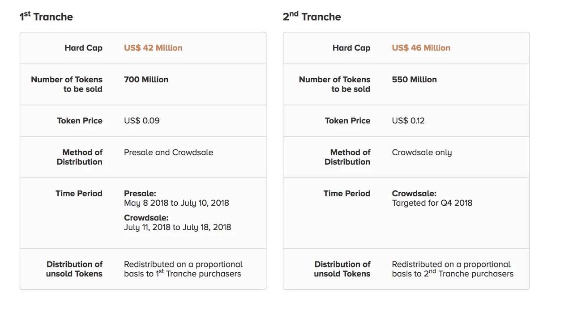Viewport: 573px width, 309px height.
Task: Click the crowdsale dates July 11, 2018 to July 18, 2018
Action: [x=178, y=227]
